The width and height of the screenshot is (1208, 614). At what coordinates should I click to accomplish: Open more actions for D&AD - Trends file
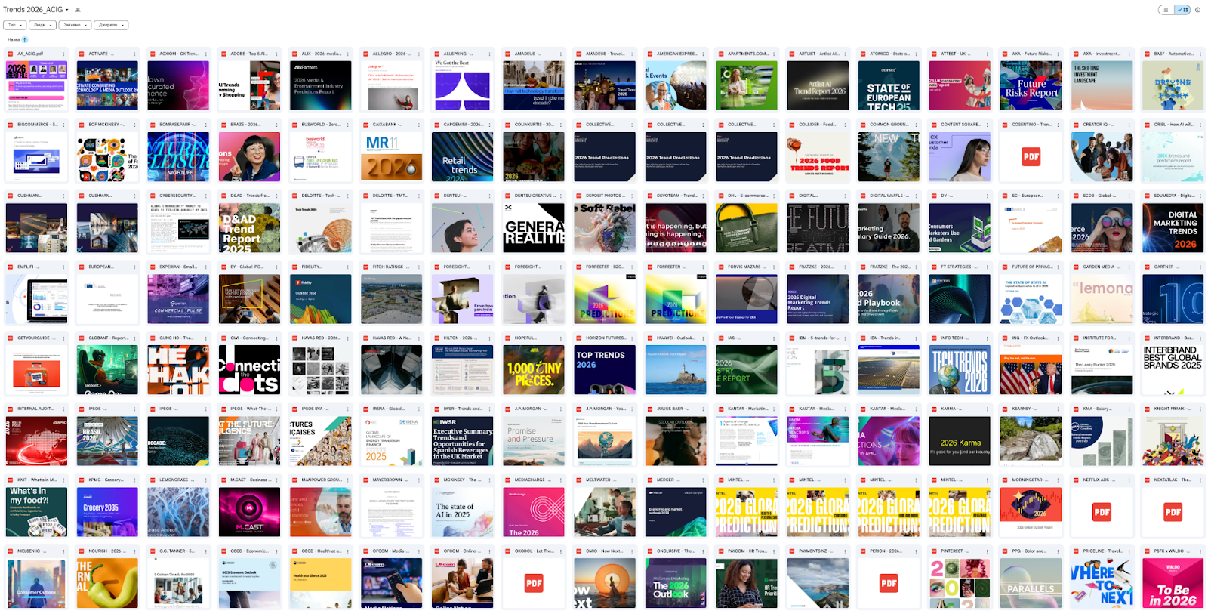(x=276, y=196)
